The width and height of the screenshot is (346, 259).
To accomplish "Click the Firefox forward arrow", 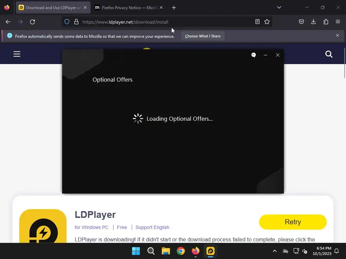I will pyautogui.click(x=20, y=22).
